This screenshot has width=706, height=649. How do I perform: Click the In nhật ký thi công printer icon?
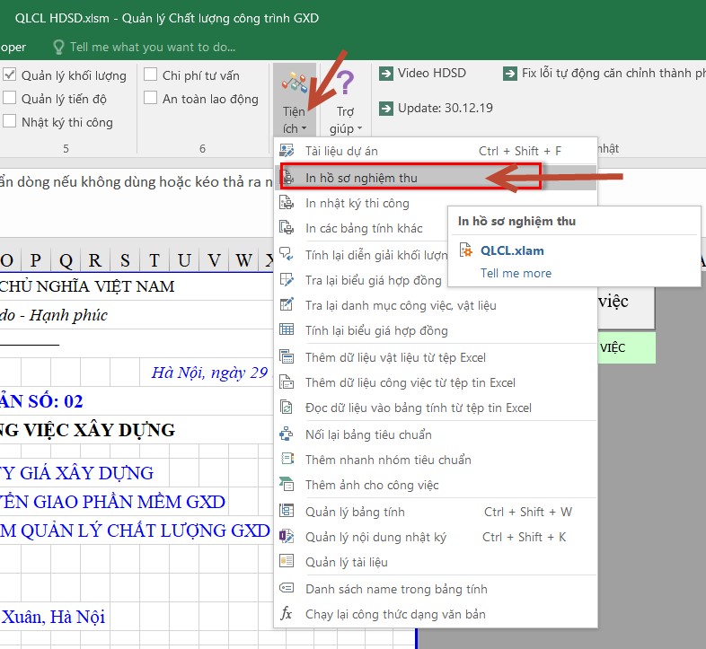pos(287,203)
